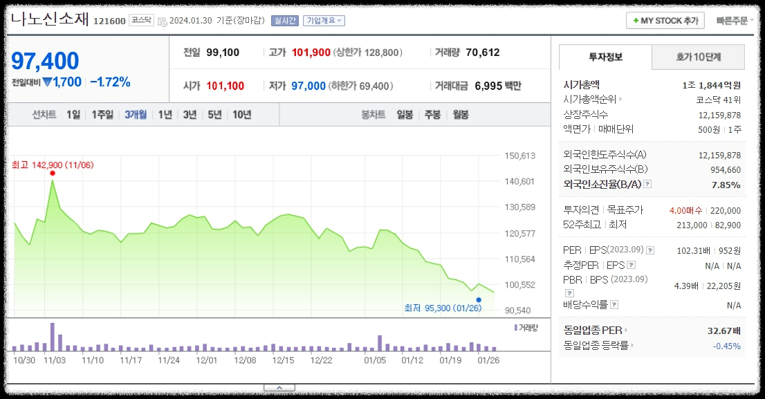
Task: Click the 최고 142,900 (11/06) label
Action: point(53,165)
